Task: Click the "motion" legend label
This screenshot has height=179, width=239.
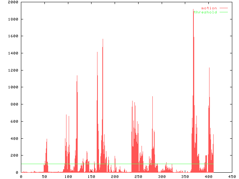Action: coord(209,8)
